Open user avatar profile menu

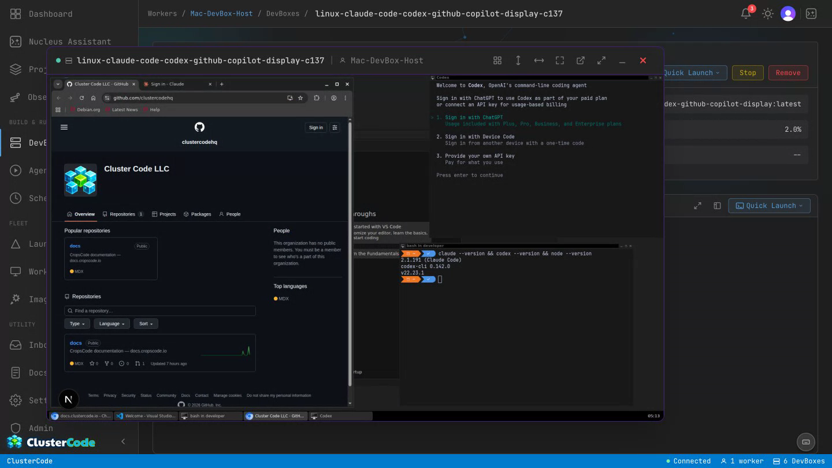pyautogui.click(x=788, y=13)
